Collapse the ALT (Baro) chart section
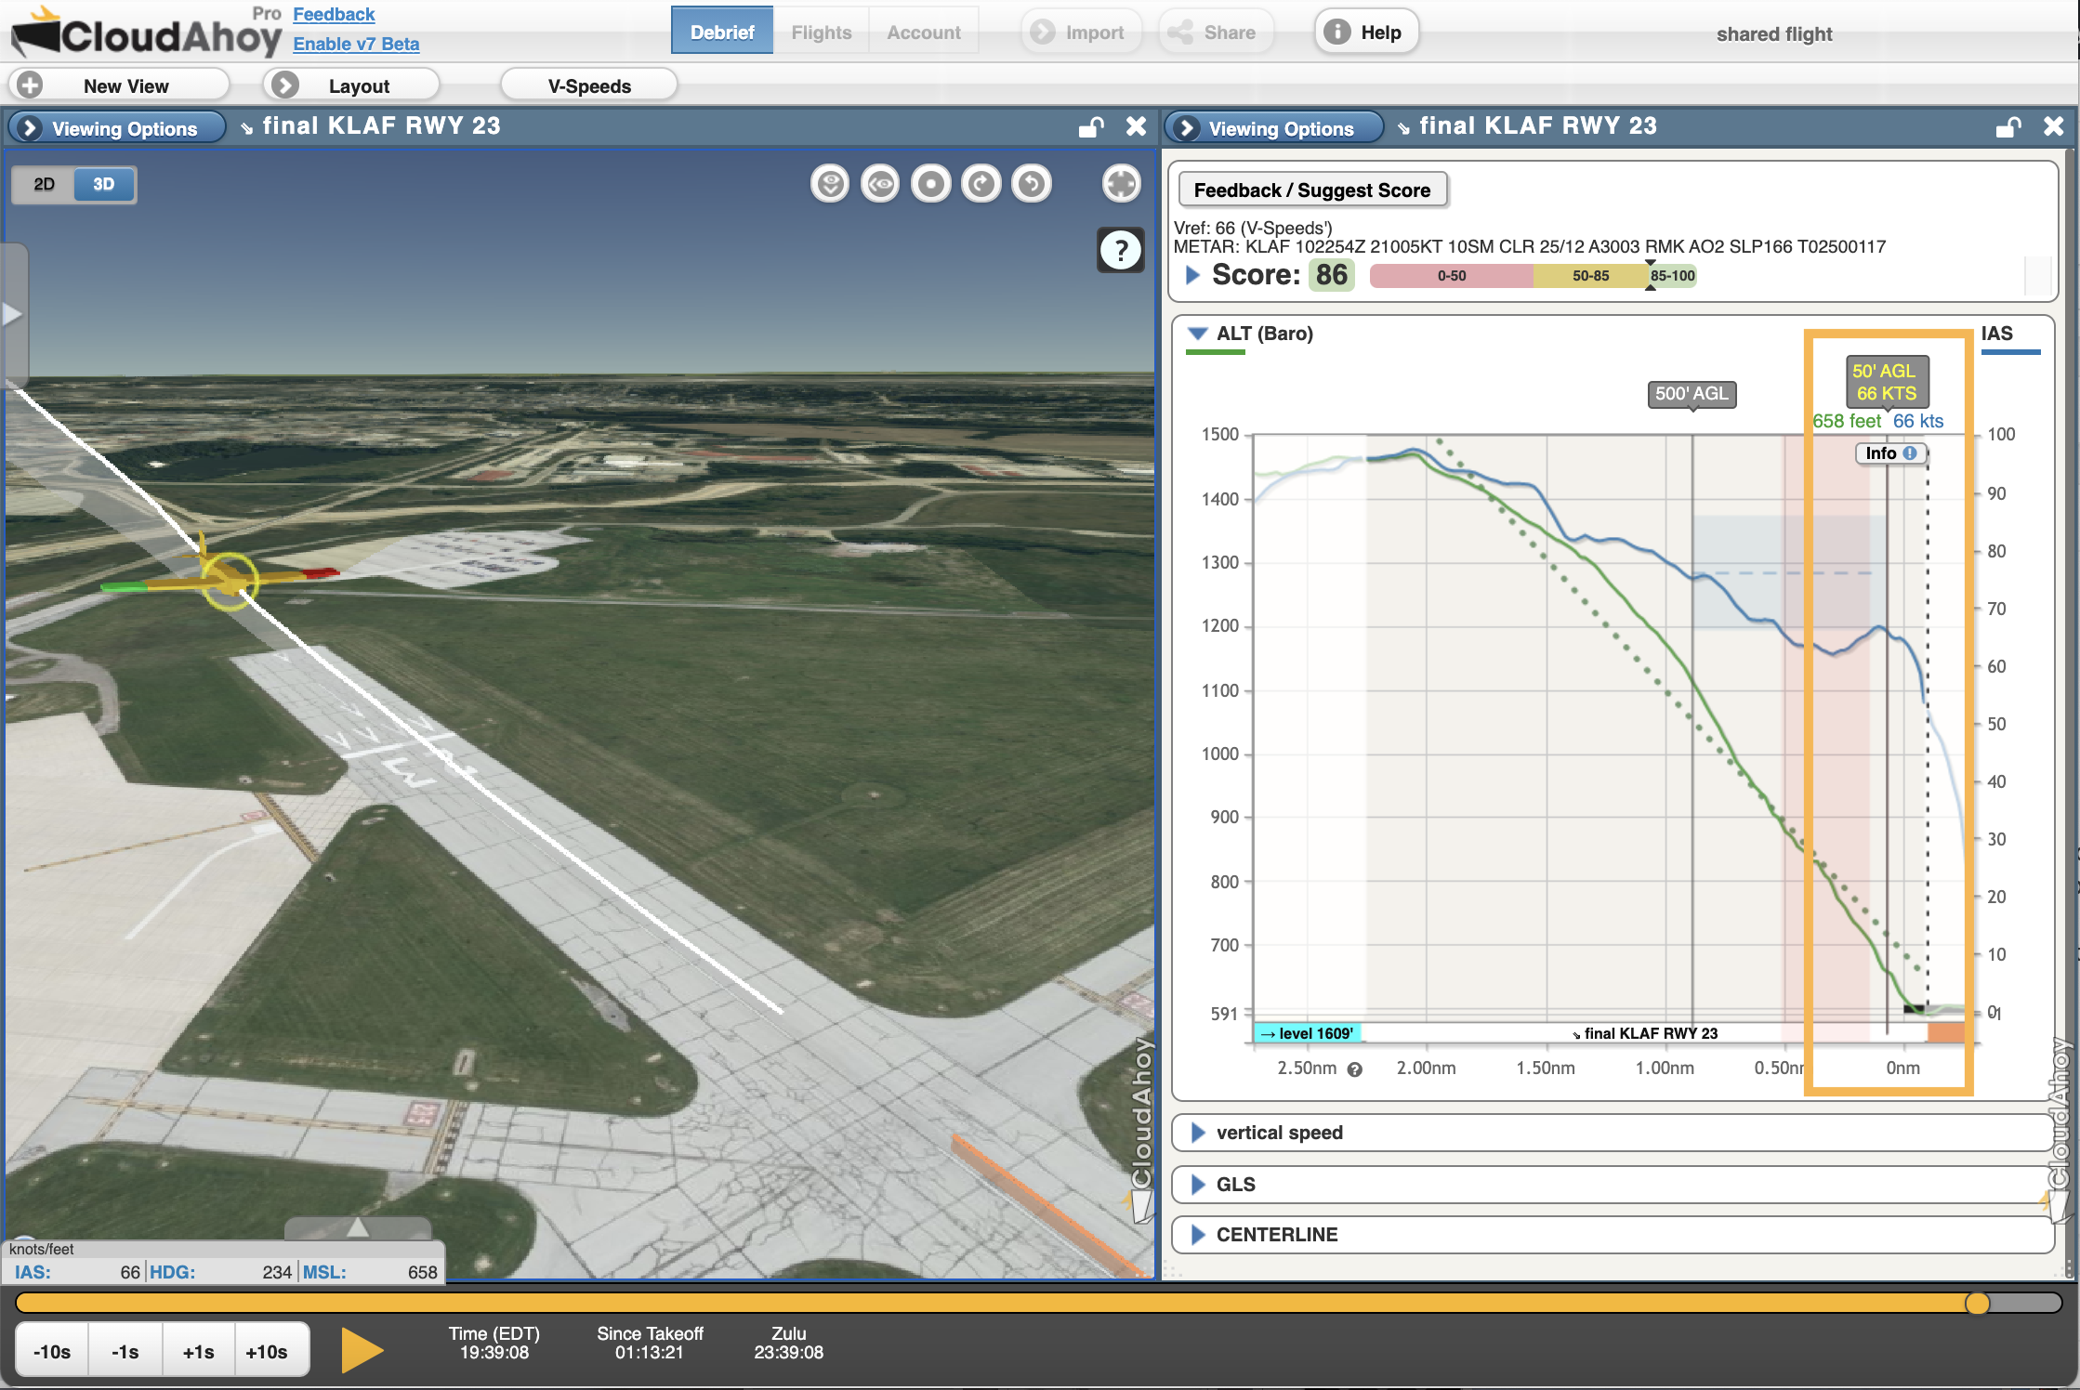Screen dimensions: 2080x1390 click(x=1198, y=334)
